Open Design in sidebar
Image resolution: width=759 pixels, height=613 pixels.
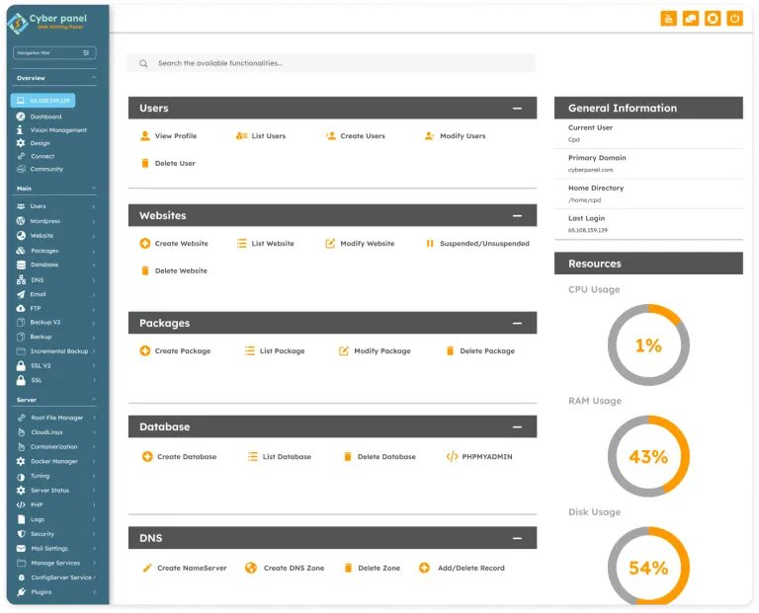pos(33,143)
